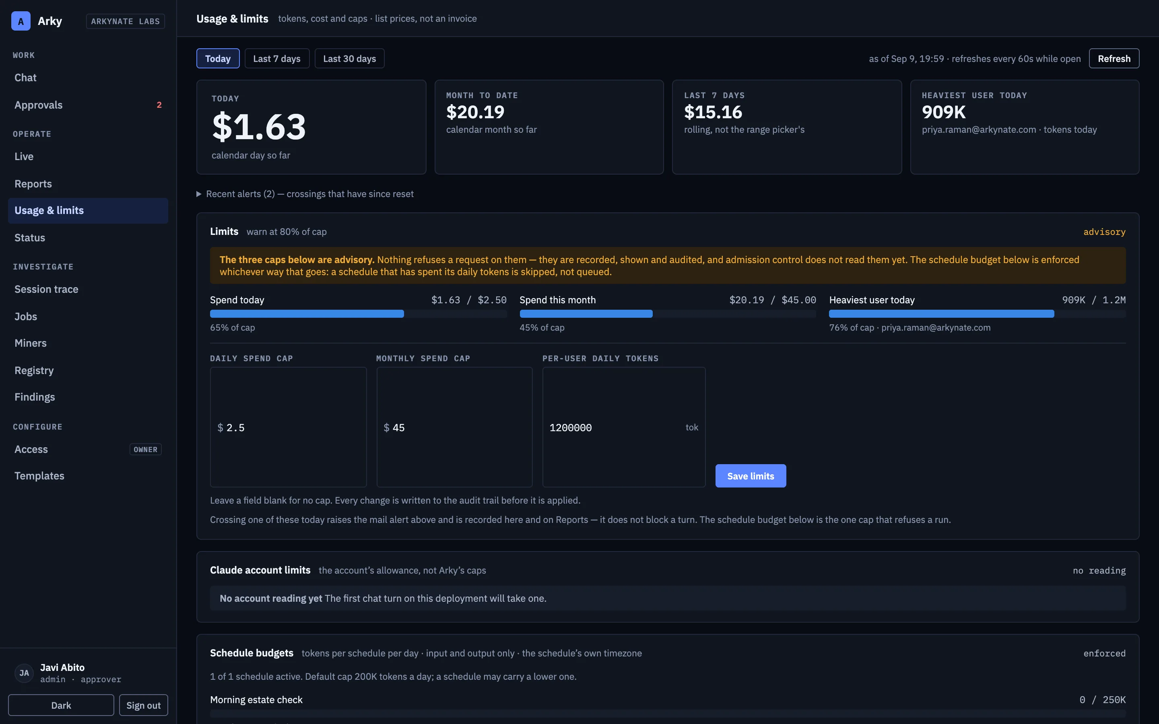Click the OWNER badge next to Access
The image size is (1159, 724).
click(146, 450)
